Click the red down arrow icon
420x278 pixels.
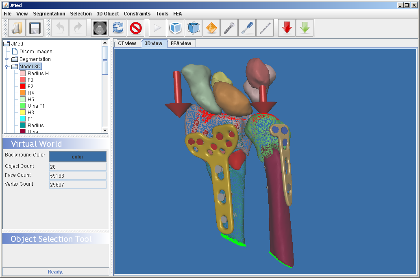287,28
